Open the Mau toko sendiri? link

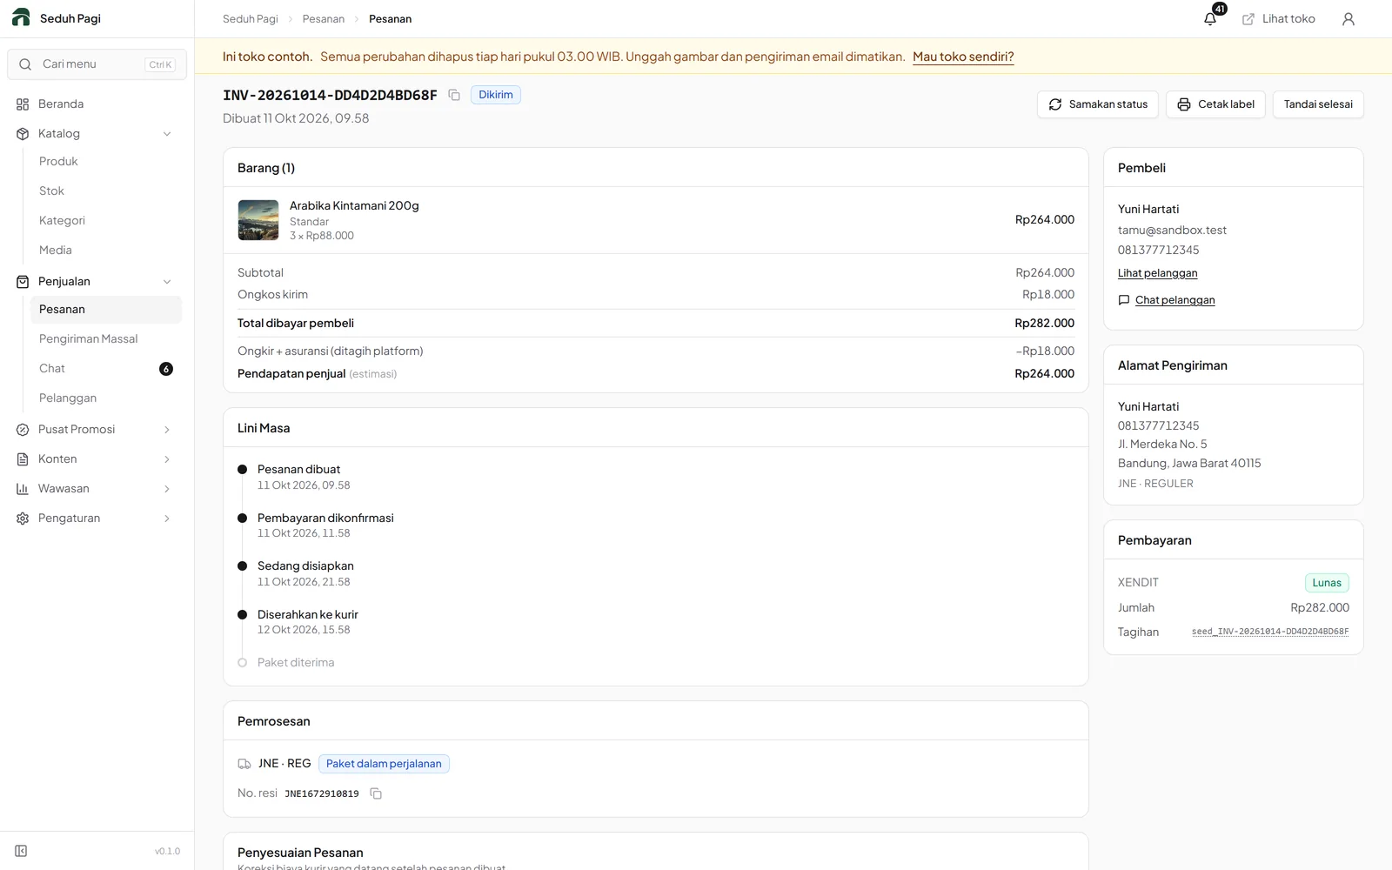click(963, 57)
